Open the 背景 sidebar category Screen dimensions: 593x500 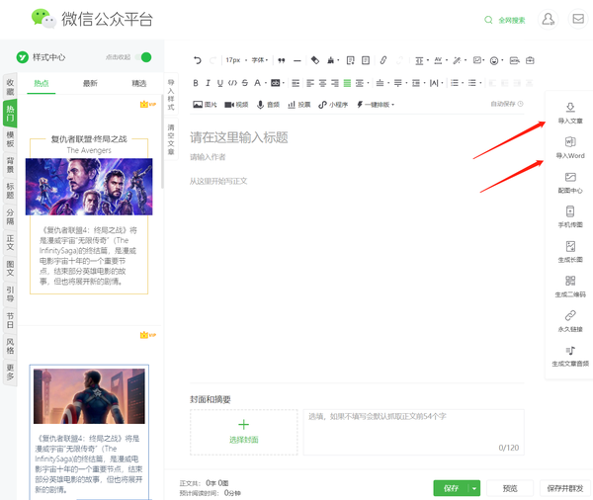(10, 165)
